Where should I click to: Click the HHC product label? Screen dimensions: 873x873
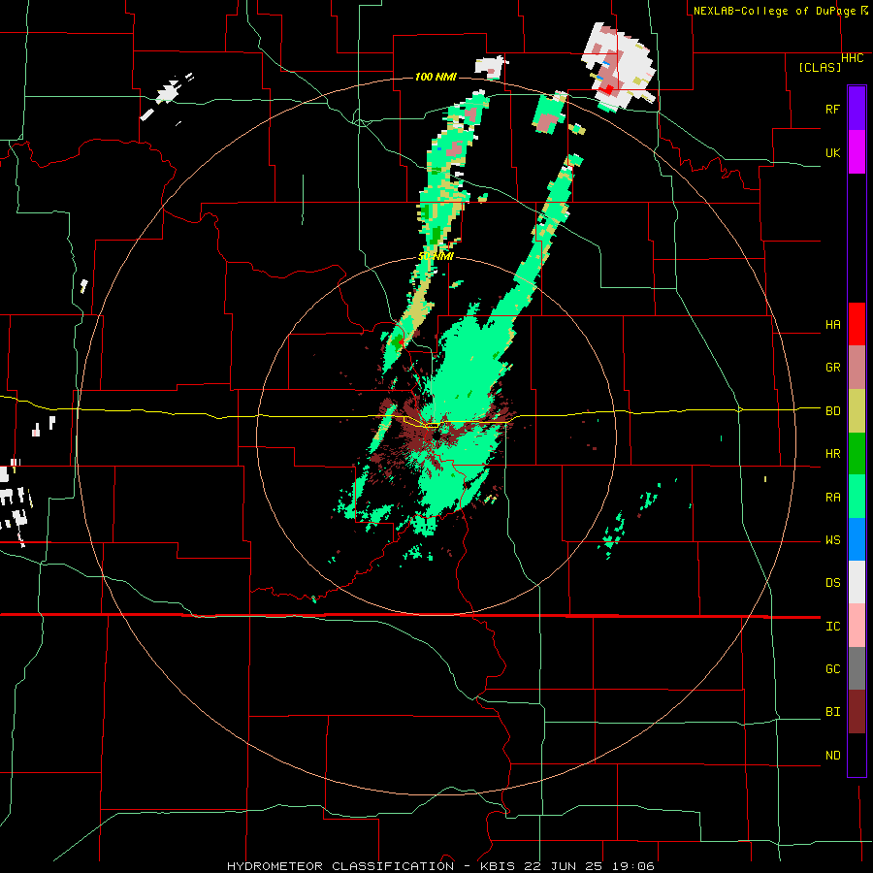coord(853,58)
